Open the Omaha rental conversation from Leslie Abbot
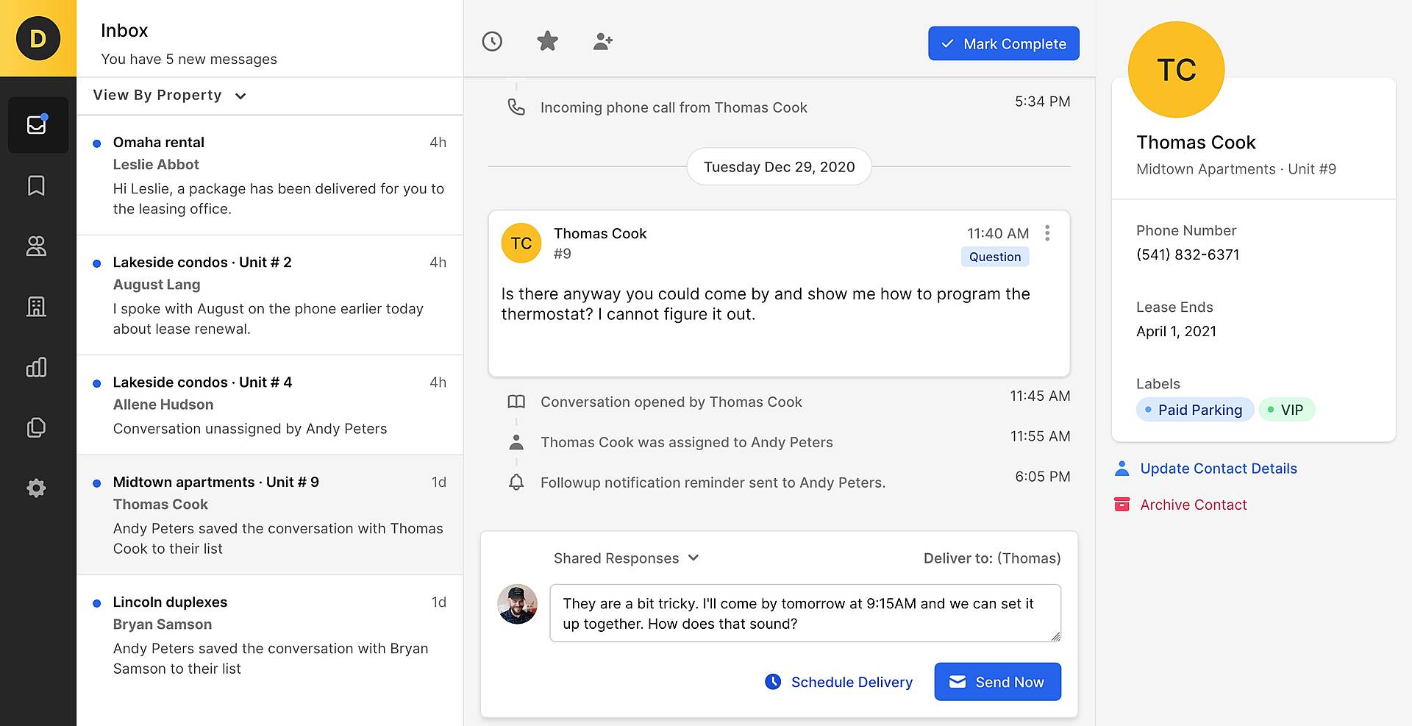 [270, 175]
